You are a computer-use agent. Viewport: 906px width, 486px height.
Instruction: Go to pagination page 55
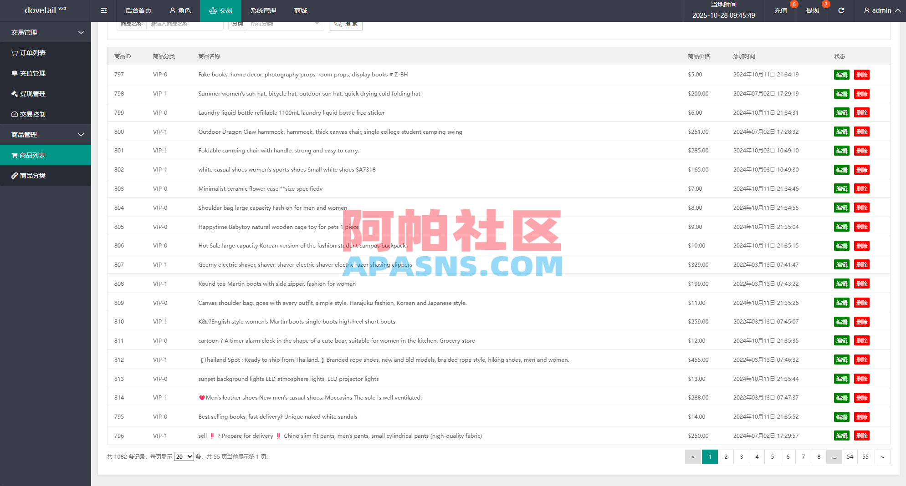pyautogui.click(x=865, y=457)
